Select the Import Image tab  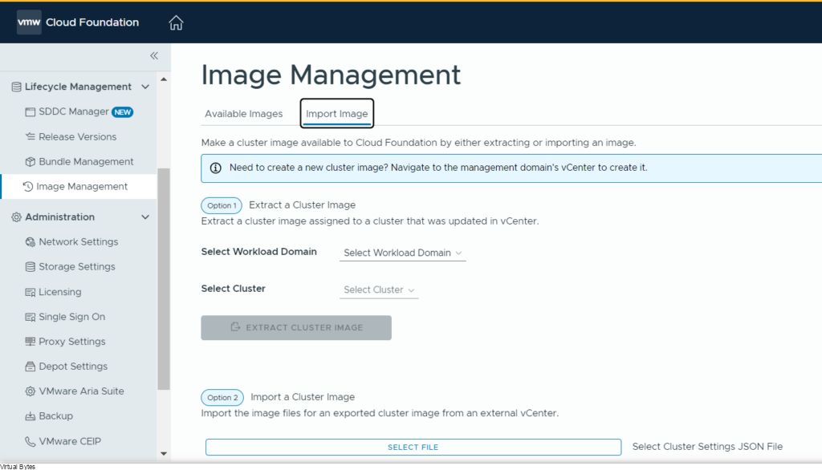(x=337, y=114)
